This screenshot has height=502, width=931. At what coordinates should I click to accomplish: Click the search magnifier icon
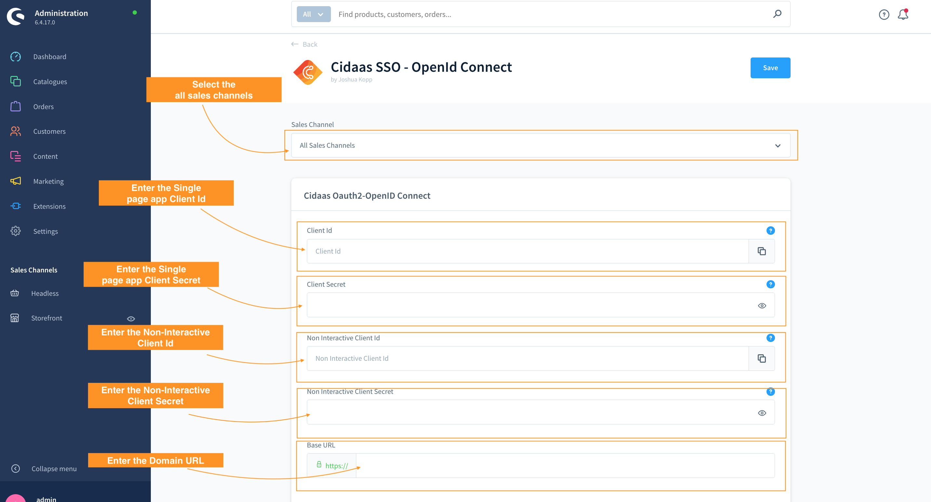click(x=777, y=14)
